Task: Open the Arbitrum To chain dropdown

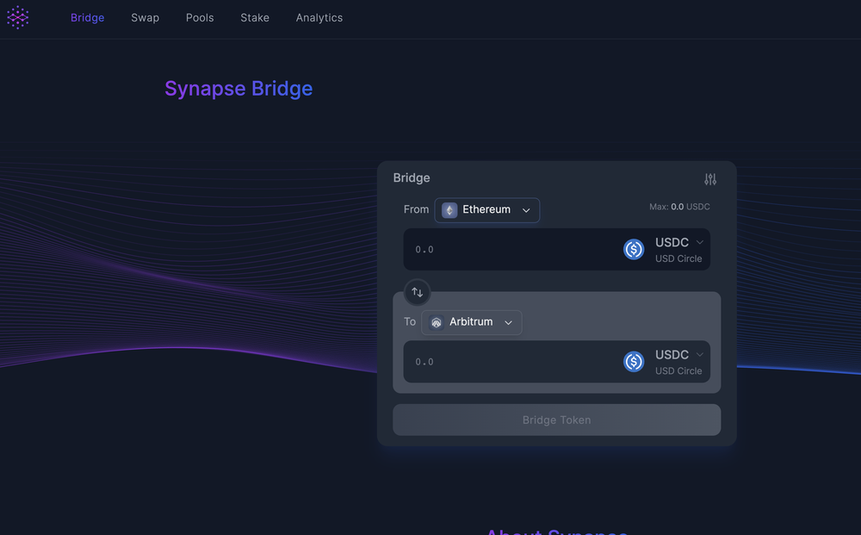Action: click(x=472, y=322)
